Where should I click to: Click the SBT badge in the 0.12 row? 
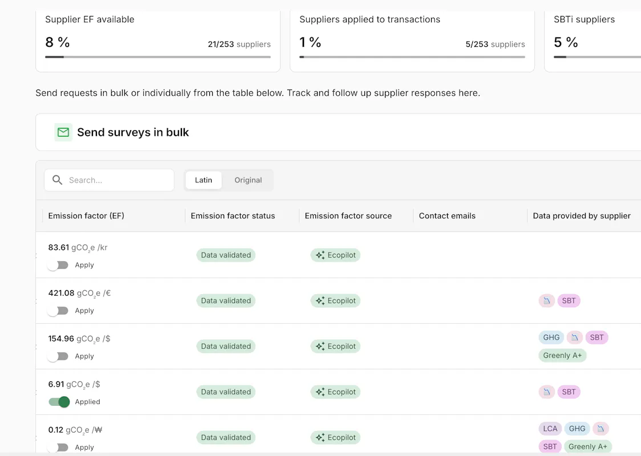tap(550, 447)
